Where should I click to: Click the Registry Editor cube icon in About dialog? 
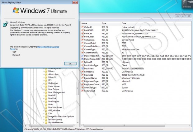point(6,24)
